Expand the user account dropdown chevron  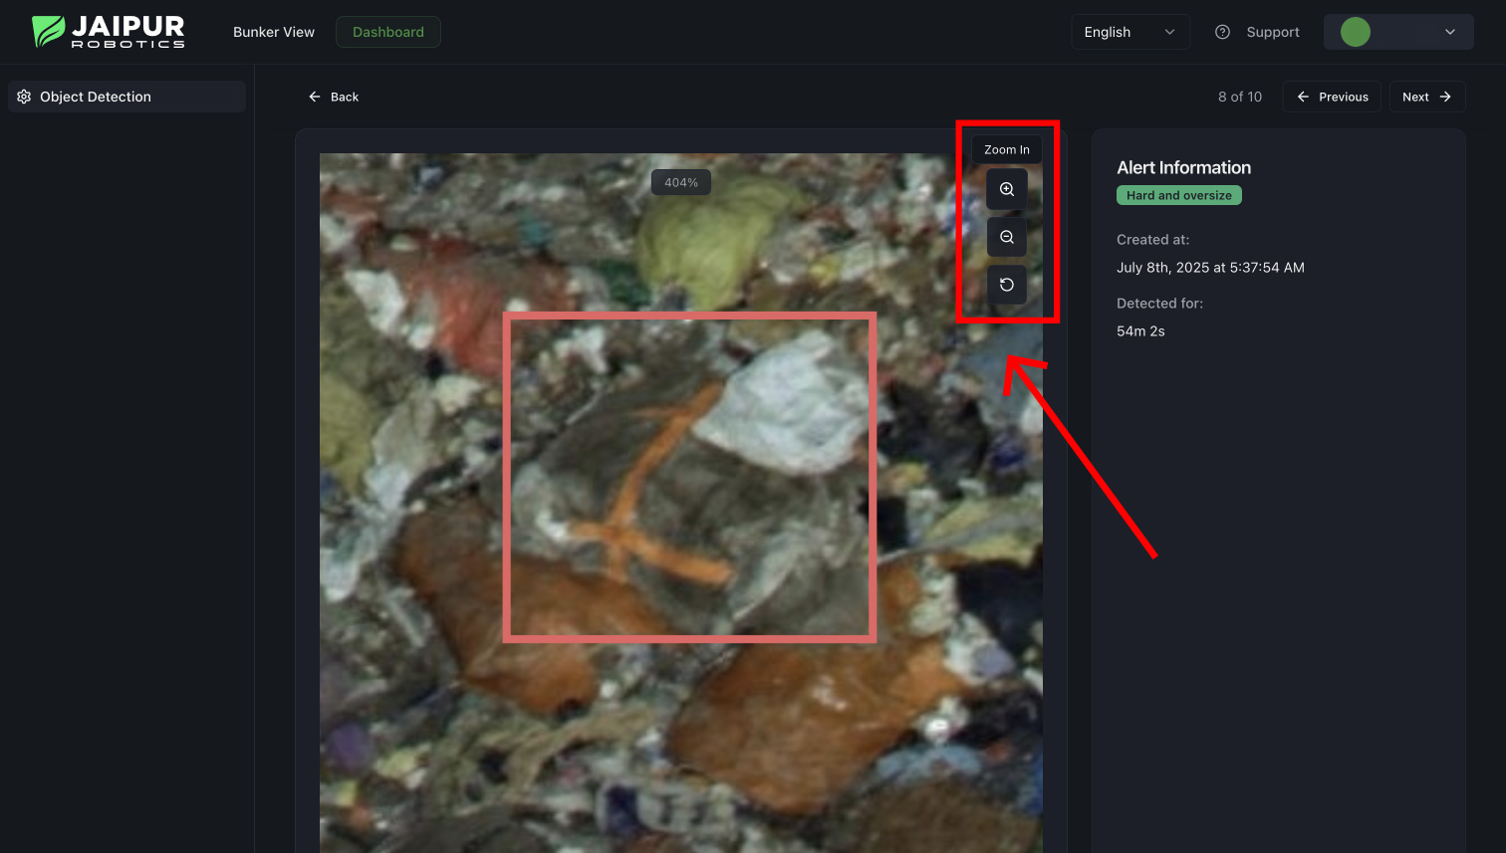[1450, 32]
